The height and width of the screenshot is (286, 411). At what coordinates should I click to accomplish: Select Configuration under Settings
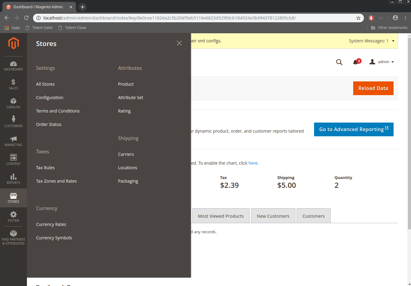click(x=50, y=98)
